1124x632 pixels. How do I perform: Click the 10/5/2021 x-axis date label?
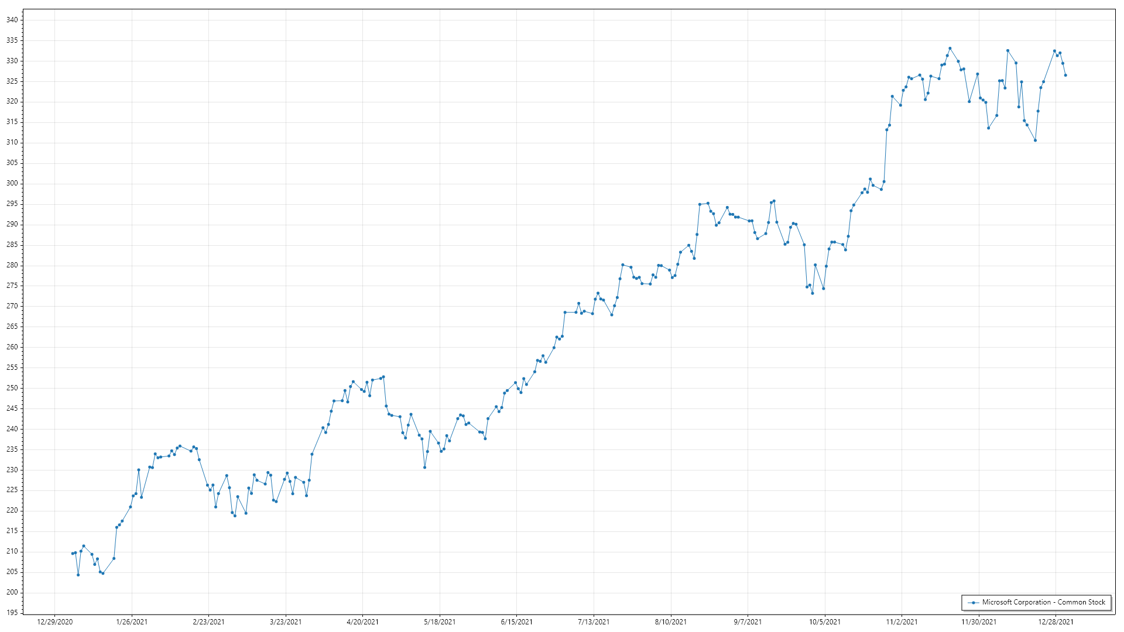825,622
